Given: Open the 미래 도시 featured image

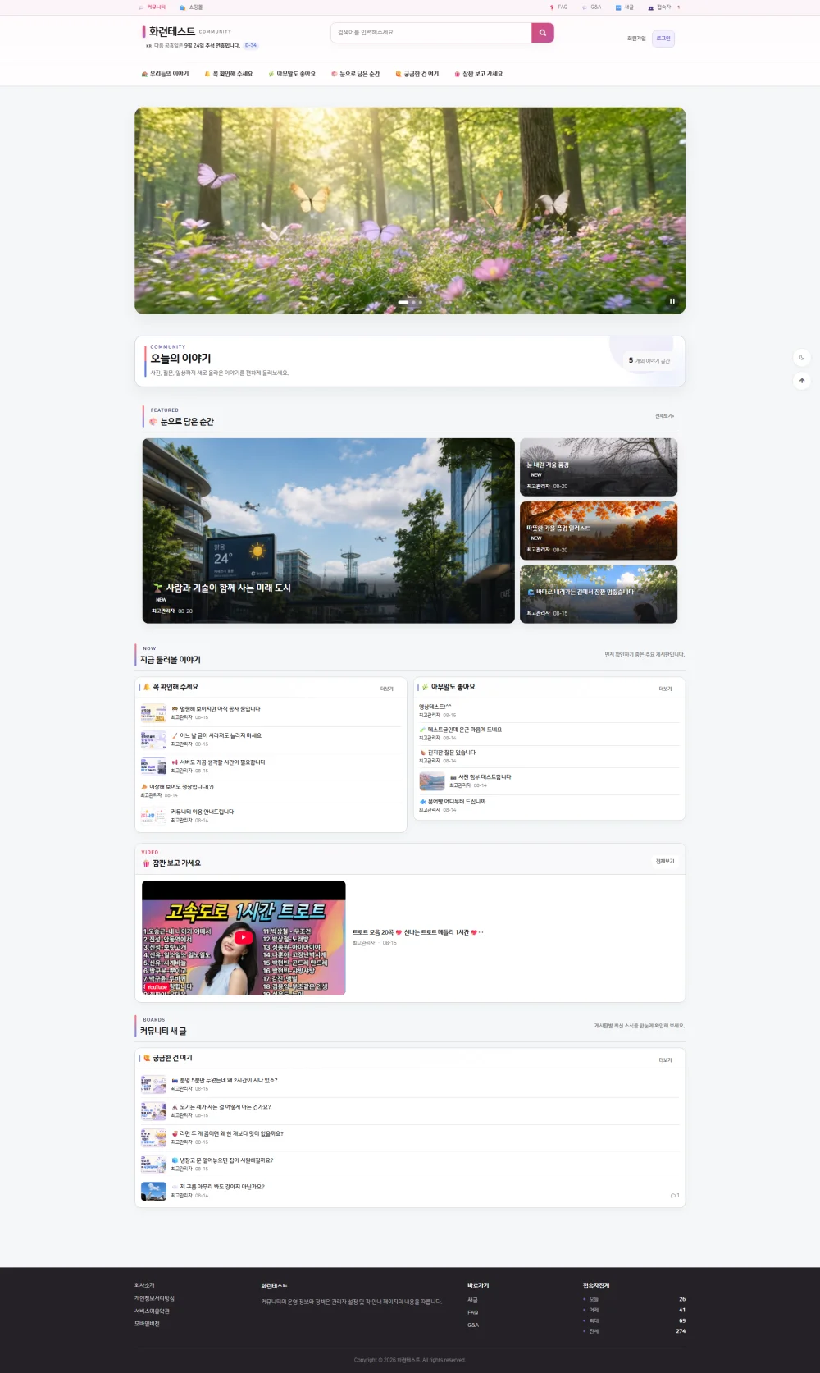Looking at the screenshot, I should coord(328,530).
